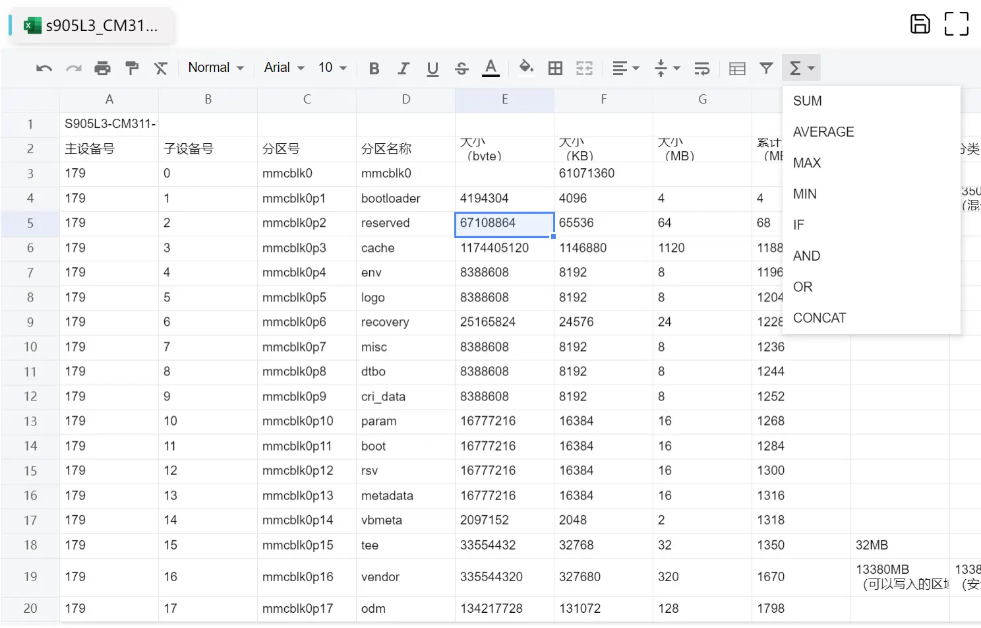Select the Paint format tool

(x=132, y=68)
